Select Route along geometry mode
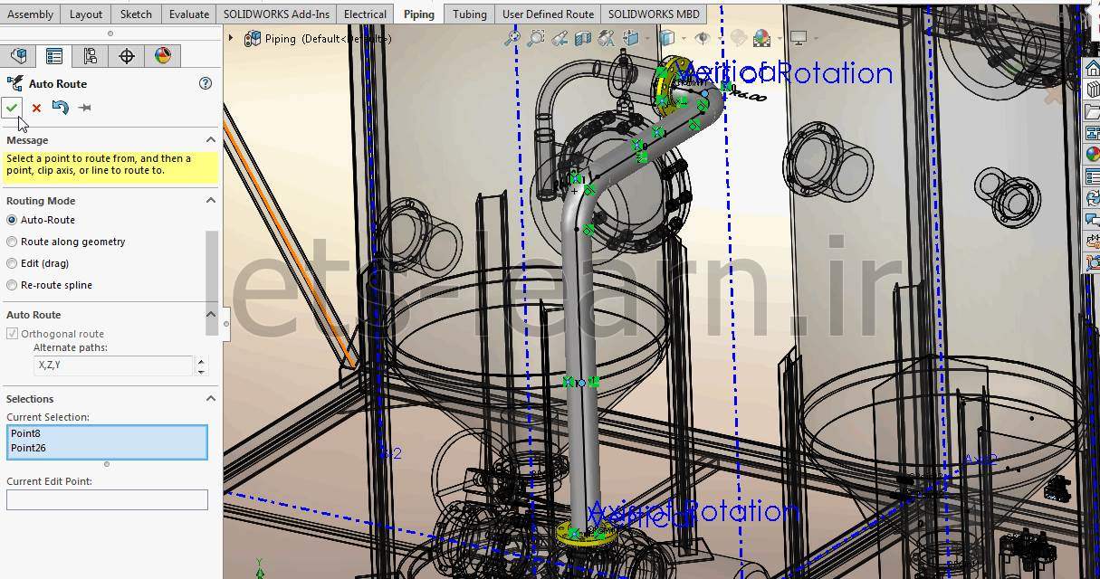Screen dimensions: 1100x579 (x=12, y=242)
